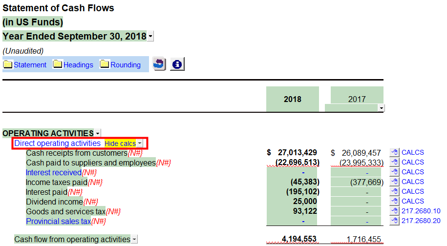
Task: Open the Statement folder icon
Action: pyautogui.click(x=8, y=64)
